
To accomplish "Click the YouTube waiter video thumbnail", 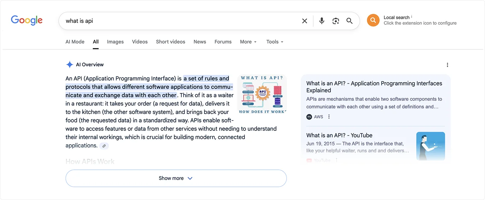I will point(431,146).
